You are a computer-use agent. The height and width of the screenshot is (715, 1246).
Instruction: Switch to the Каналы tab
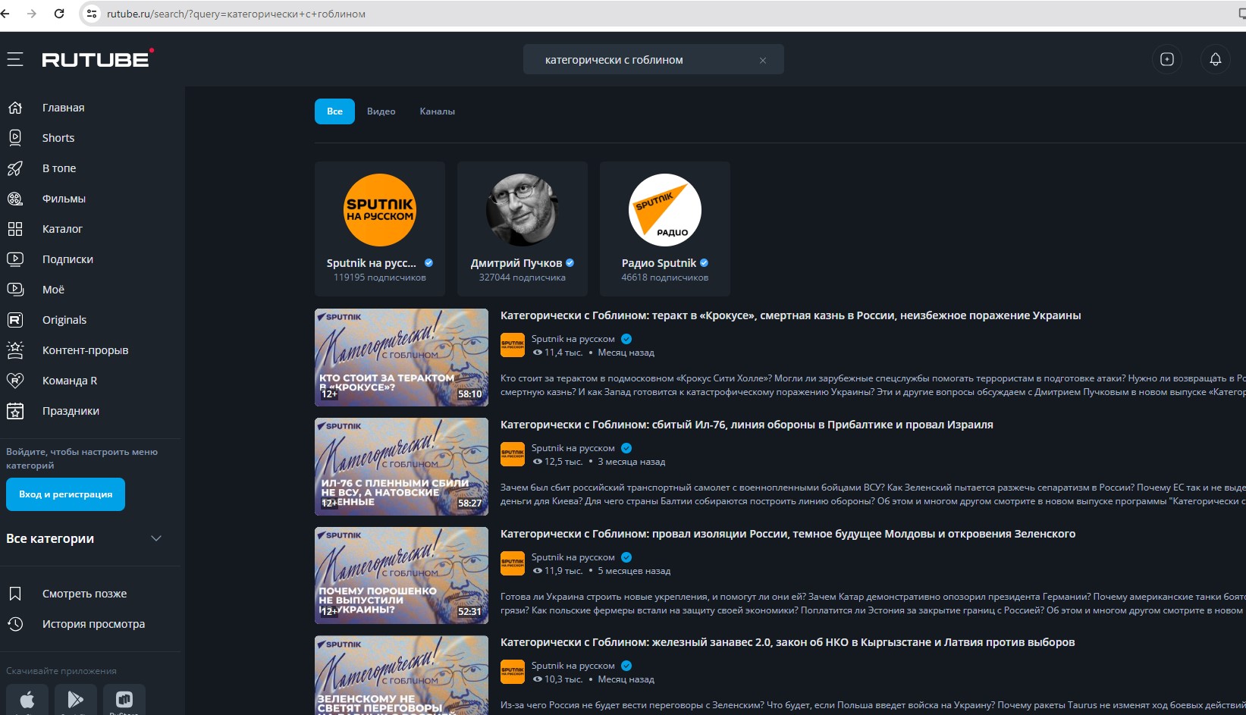438,111
